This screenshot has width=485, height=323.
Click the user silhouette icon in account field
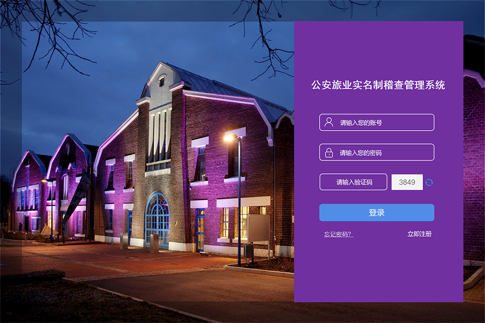pyautogui.click(x=329, y=122)
